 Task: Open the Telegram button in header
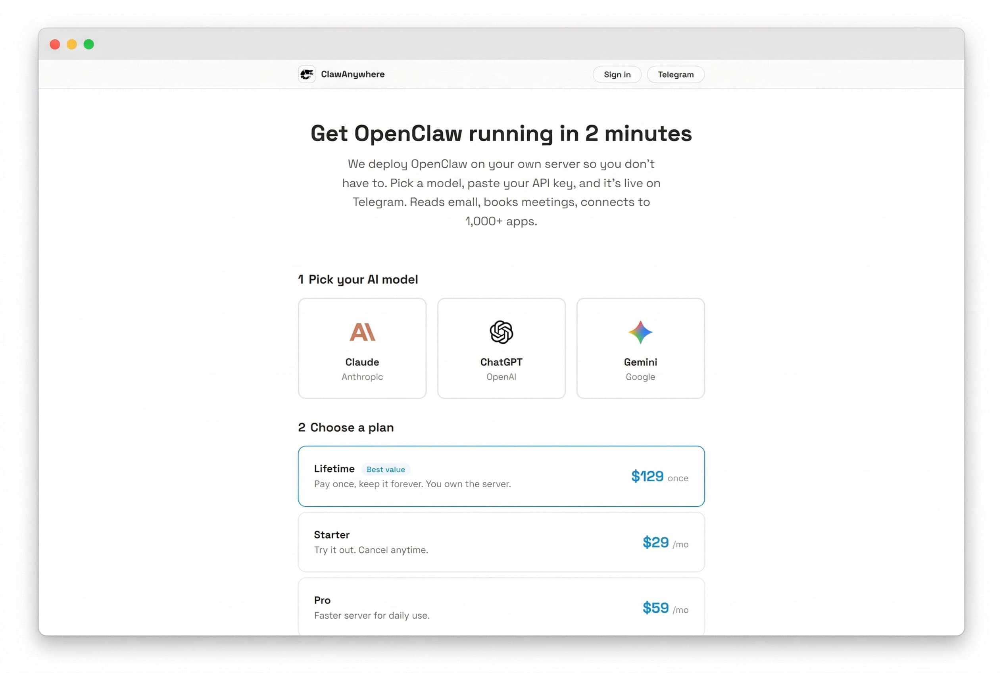tap(675, 74)
